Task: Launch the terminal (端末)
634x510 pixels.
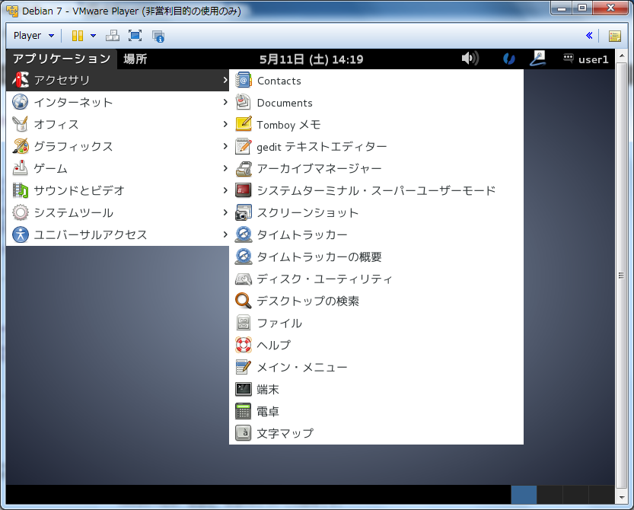Action: [268, 390]
